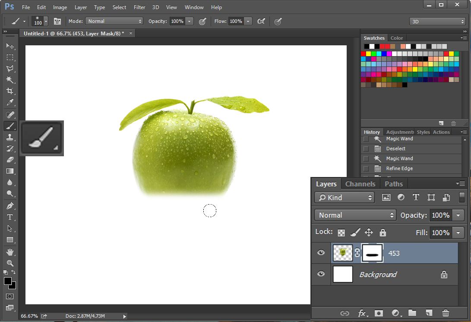Open the layer Opacity arrow
Viewport: 471px width, 322px height.
point(458,215)
